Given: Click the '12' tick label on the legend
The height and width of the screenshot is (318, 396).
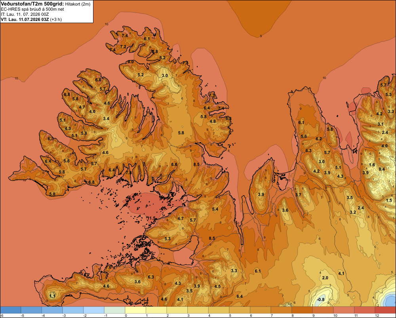Looking at the screenshot, I should tap(377, 316).
